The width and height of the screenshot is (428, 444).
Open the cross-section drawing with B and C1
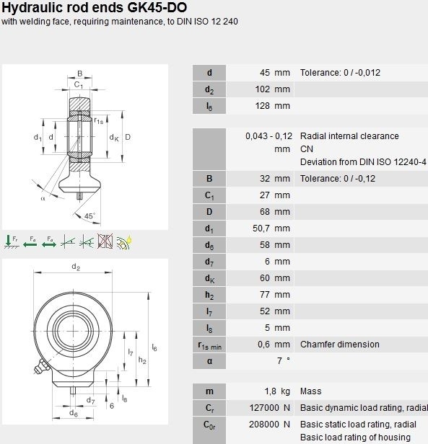click(85, 147)
